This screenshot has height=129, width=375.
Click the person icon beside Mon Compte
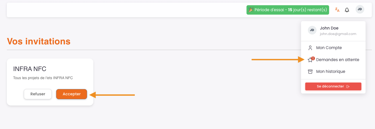tap(310, 48)
